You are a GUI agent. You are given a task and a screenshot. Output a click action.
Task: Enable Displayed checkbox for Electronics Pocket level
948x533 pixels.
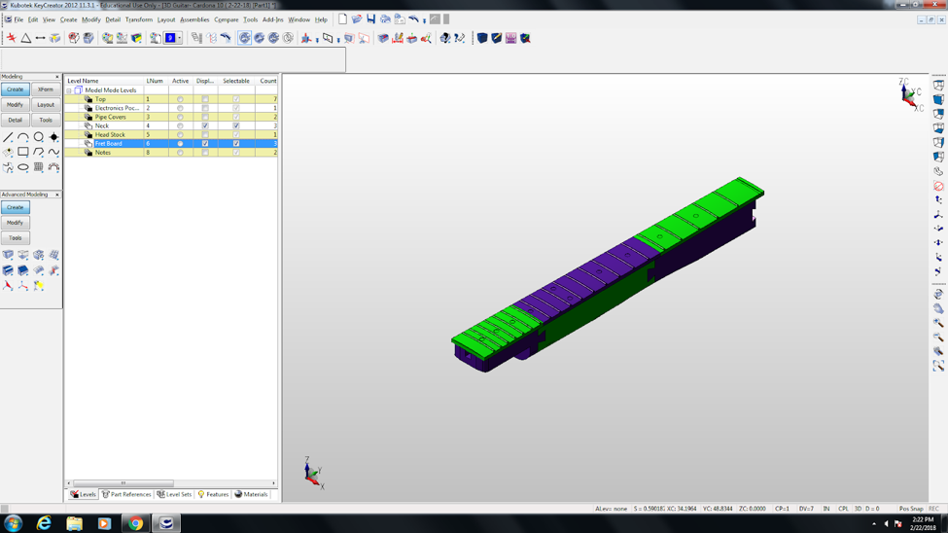(x=205, y=108)
